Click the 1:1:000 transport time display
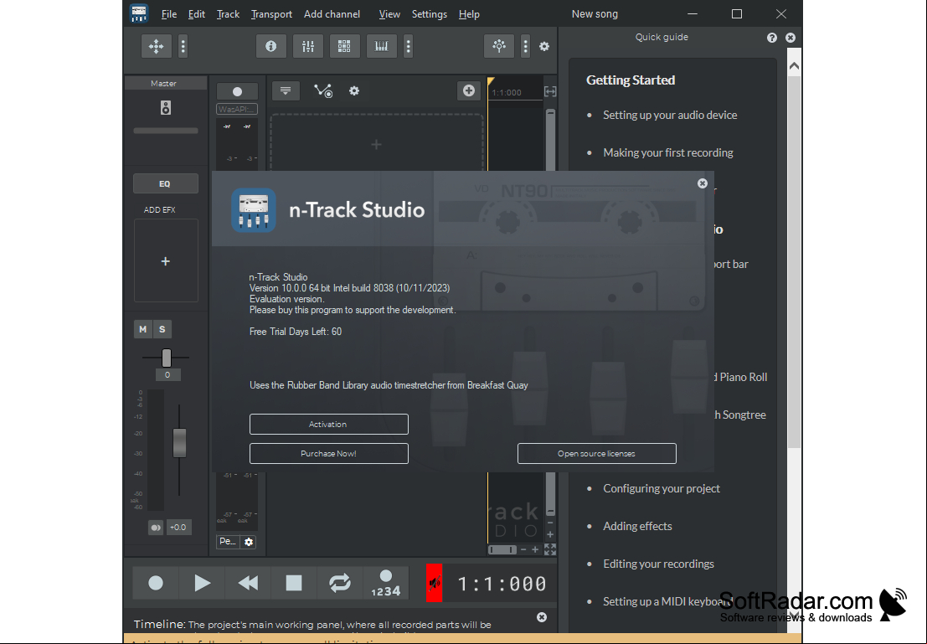 (502, 585)
